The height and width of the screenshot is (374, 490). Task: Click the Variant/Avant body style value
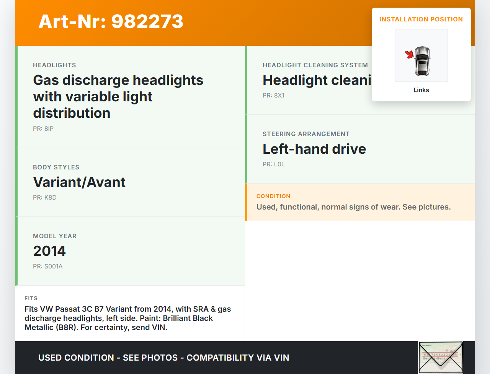[x=79, y=182]
